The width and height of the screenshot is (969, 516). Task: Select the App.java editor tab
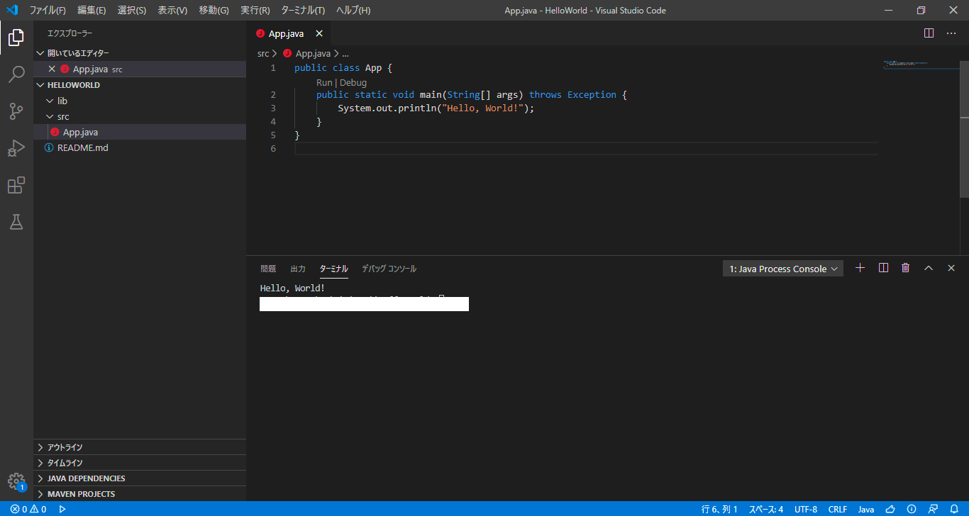288,33
